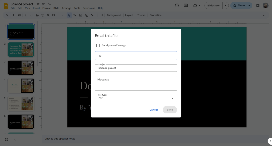Click the Cancel button in the dialog

[154, 110]
